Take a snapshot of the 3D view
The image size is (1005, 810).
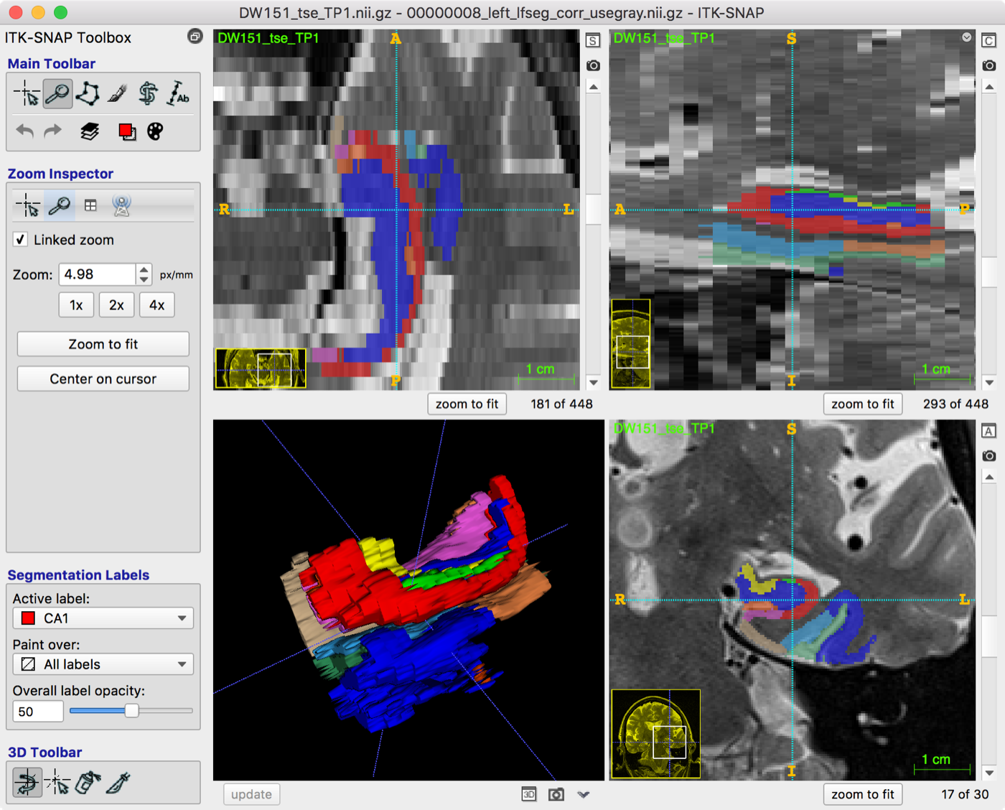click(556, 794)
